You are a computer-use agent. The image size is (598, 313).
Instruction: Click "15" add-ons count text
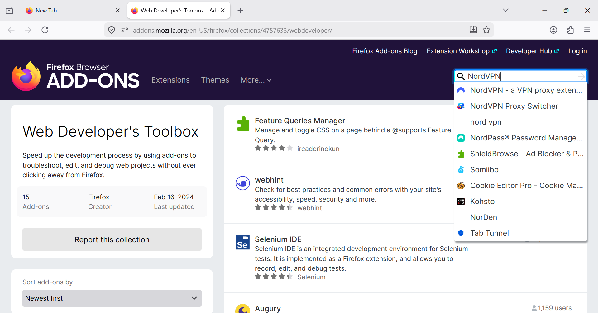pos(26,197)
